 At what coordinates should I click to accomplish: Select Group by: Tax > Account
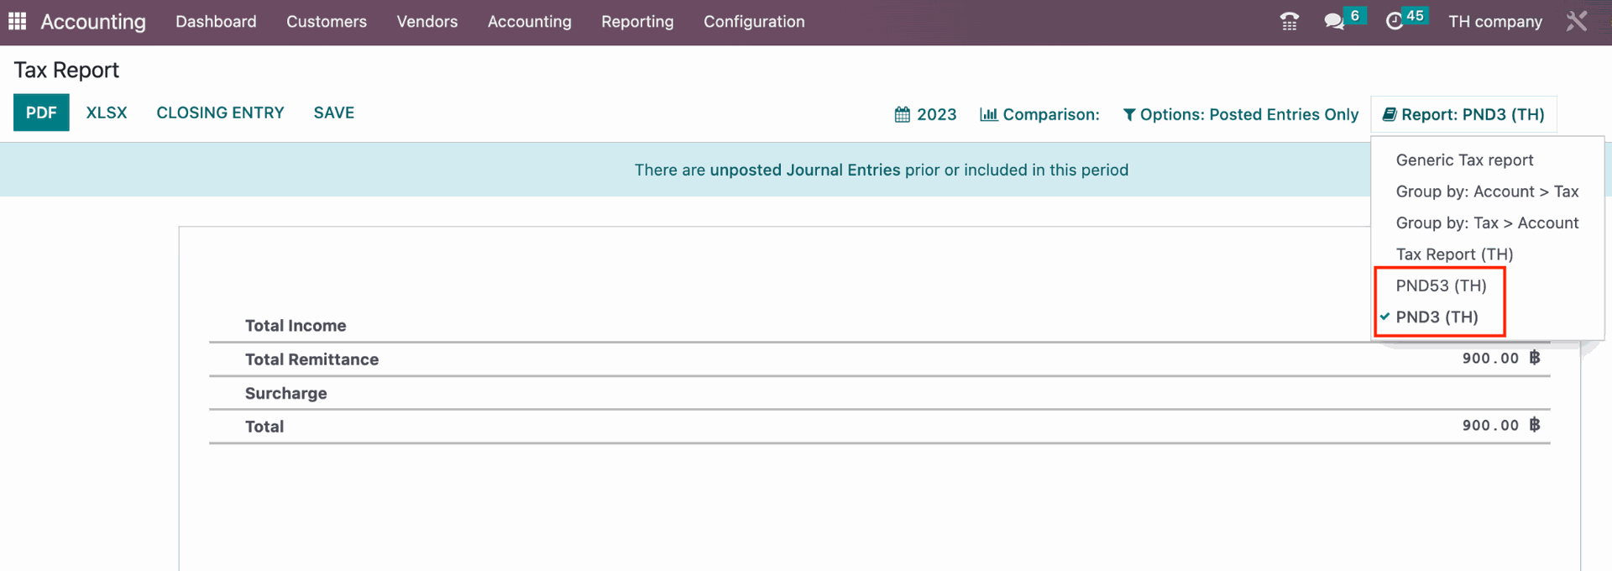coord(1487,223)
